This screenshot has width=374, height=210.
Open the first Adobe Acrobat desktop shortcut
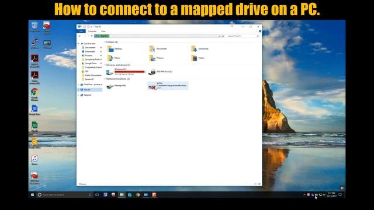coord(34,61)
